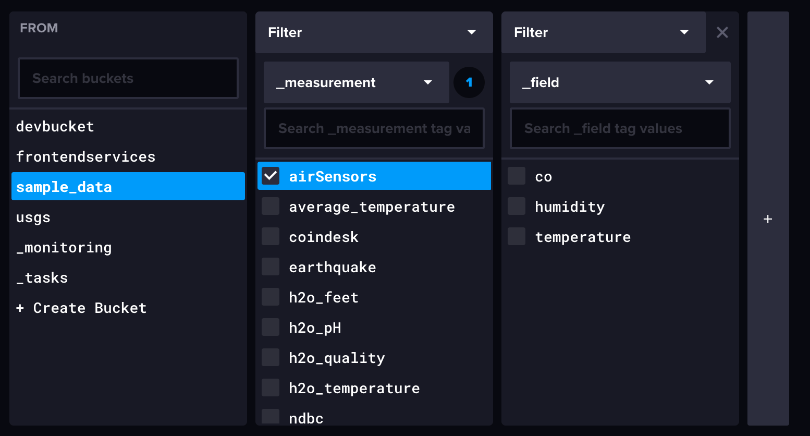Viewport: 810px width, 436px height.
Task: Select the frontendservices bucket
Action: coord(85,156)
